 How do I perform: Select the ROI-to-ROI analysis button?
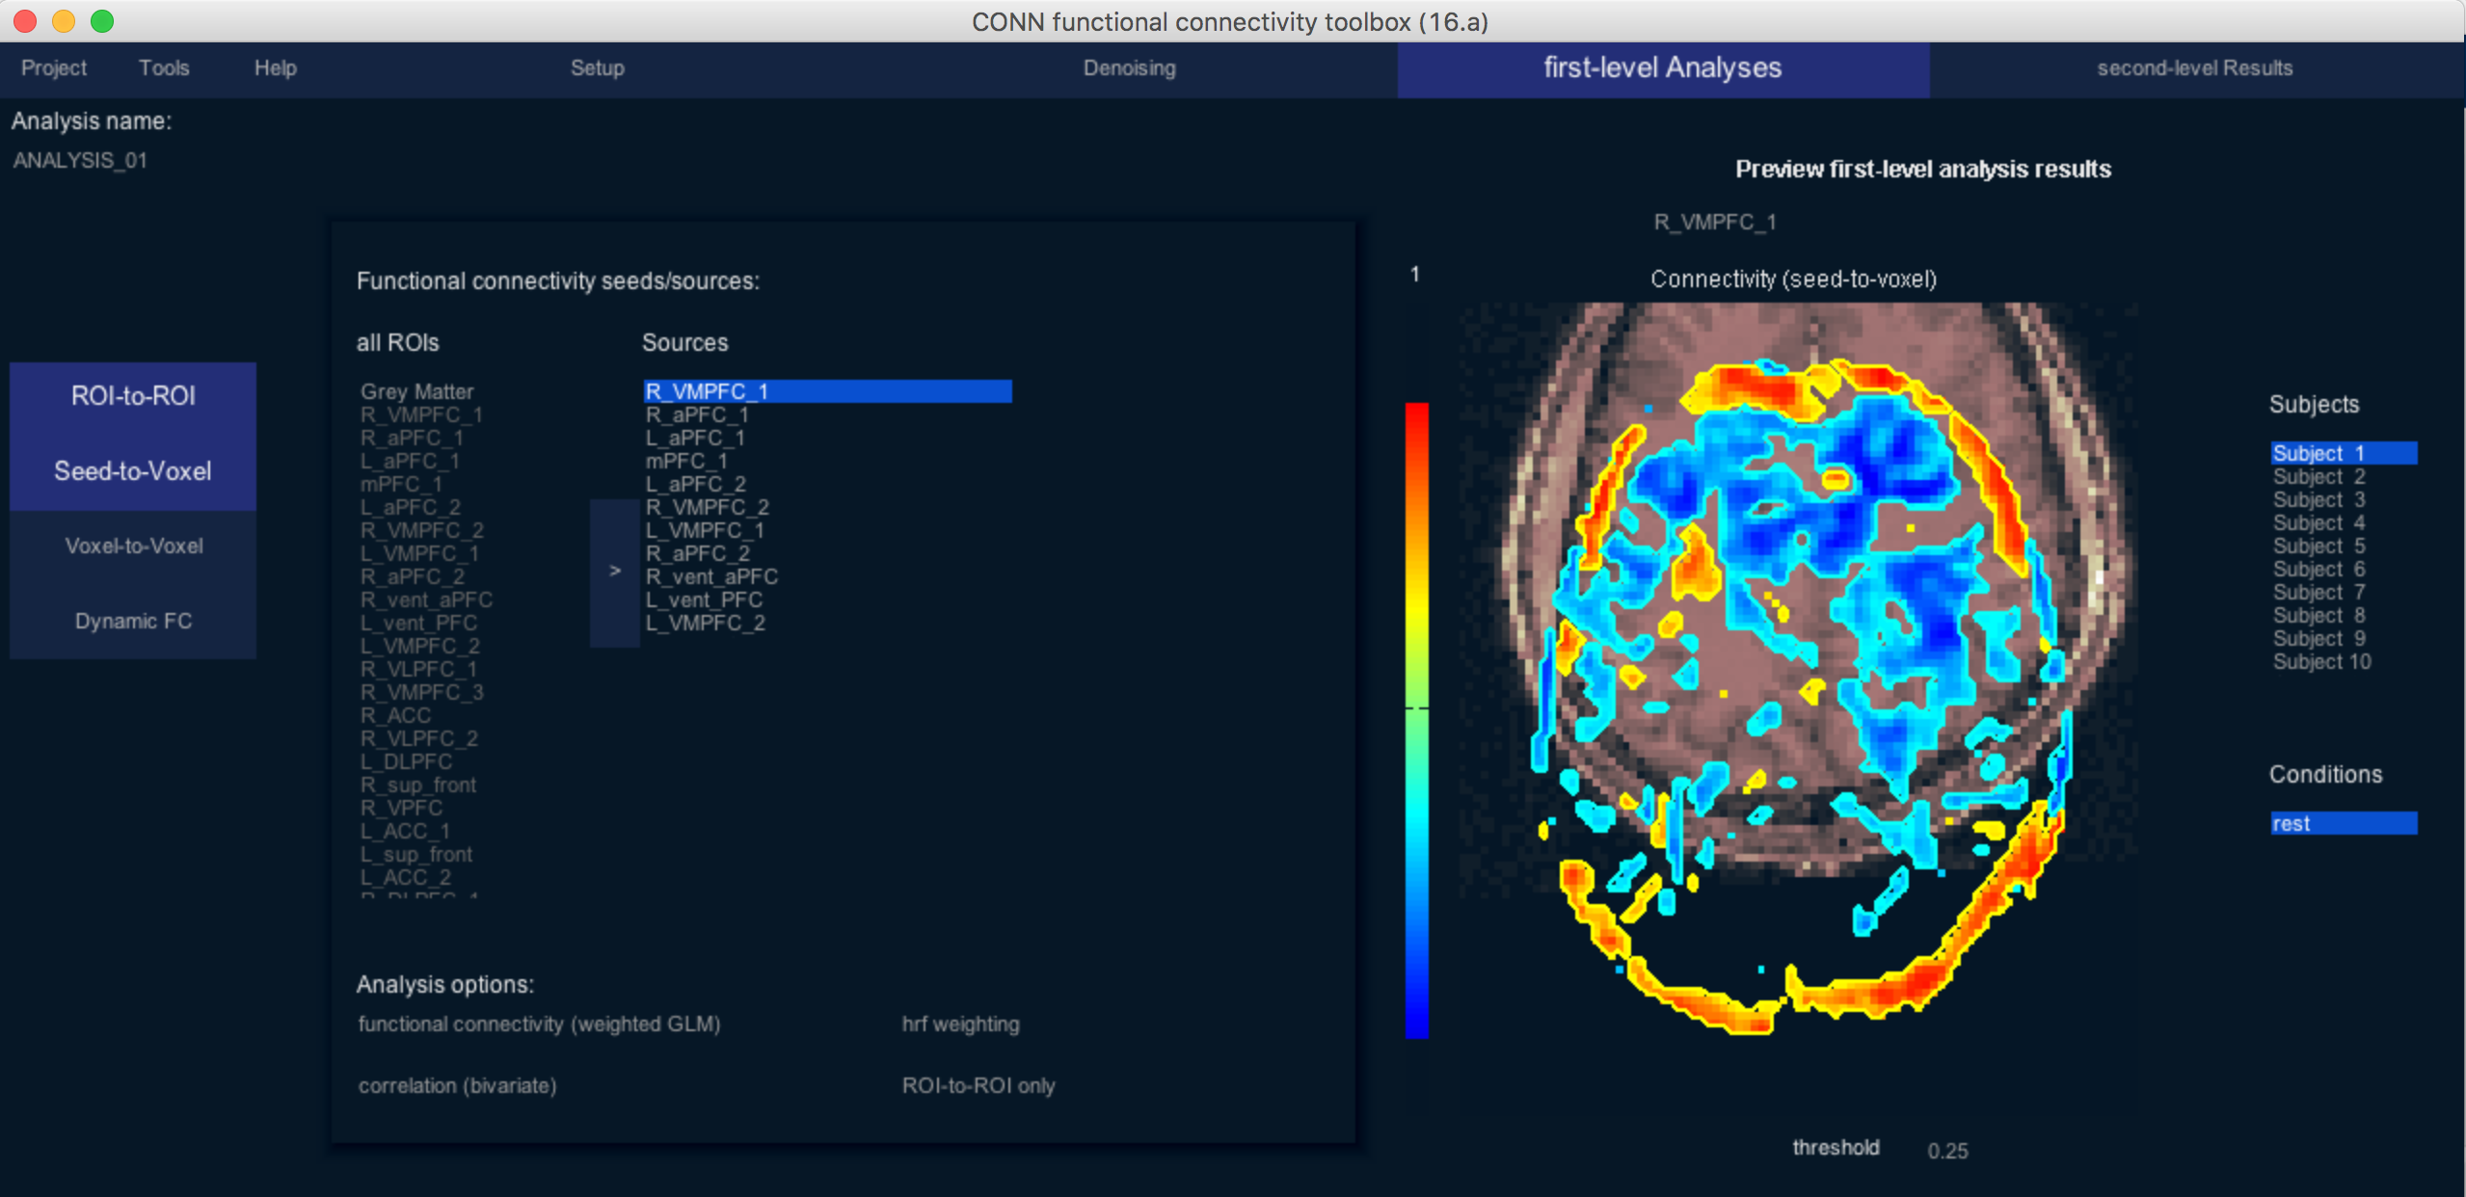[133, 396]
